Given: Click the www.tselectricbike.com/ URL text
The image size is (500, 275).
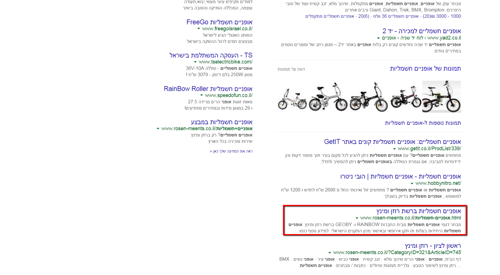Looking at the screenshot, I should (226, 62).
